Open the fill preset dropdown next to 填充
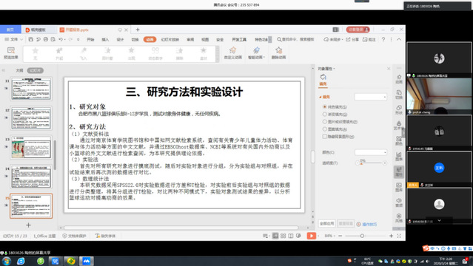The height and width of the screenshot is (266, 473). [x=371, y=97]
